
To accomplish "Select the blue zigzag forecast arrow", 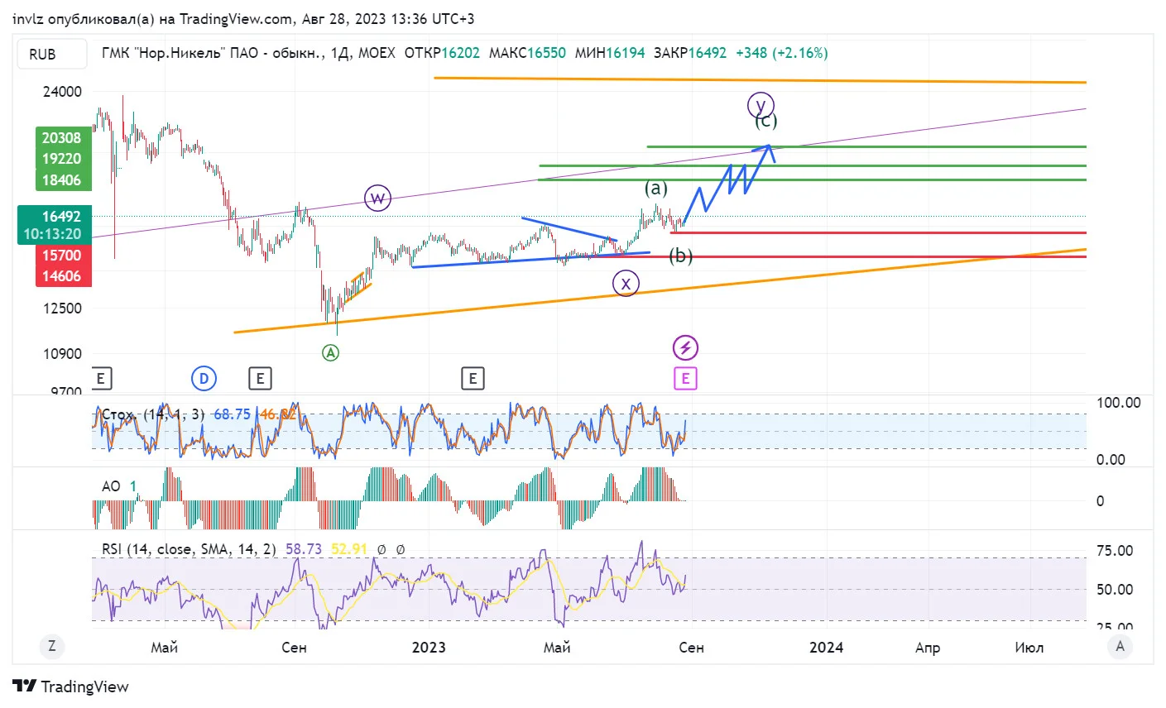I will click(728, 182).
